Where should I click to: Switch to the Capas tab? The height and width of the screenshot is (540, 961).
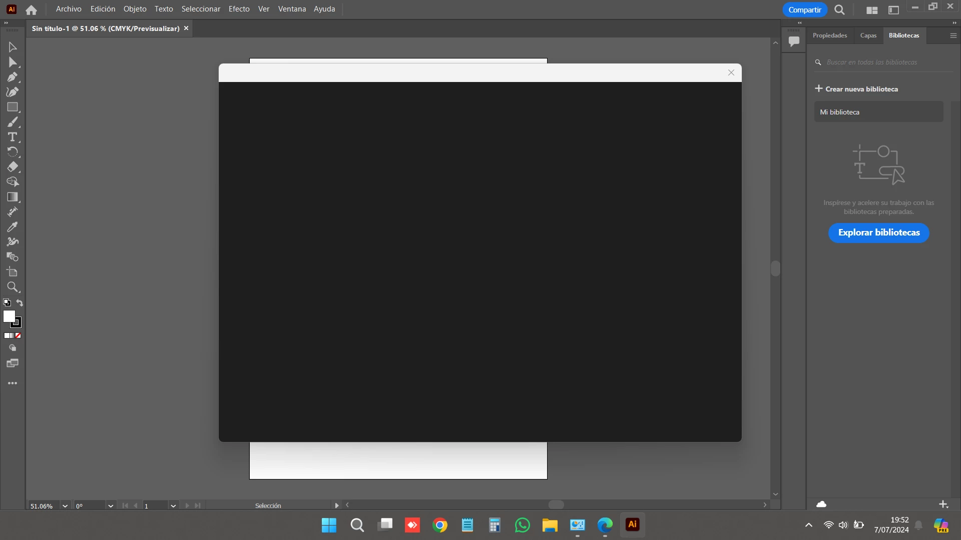868,35
